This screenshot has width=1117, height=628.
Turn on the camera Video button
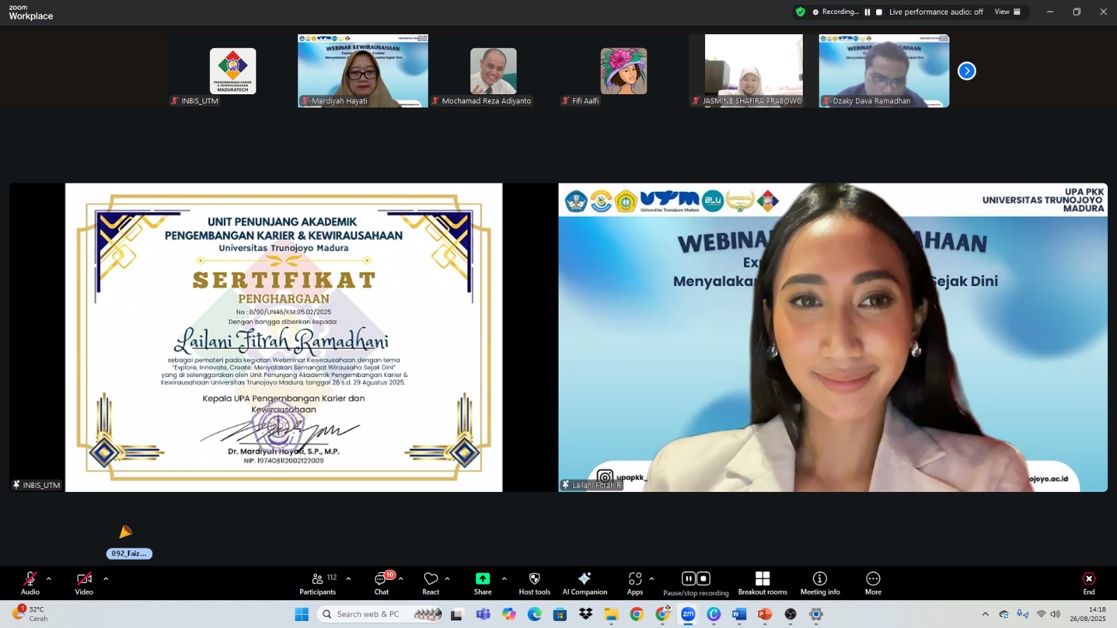[84, 583]
